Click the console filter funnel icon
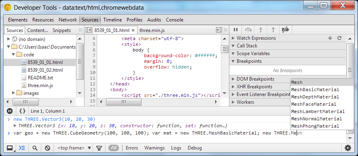 [99, 148]
